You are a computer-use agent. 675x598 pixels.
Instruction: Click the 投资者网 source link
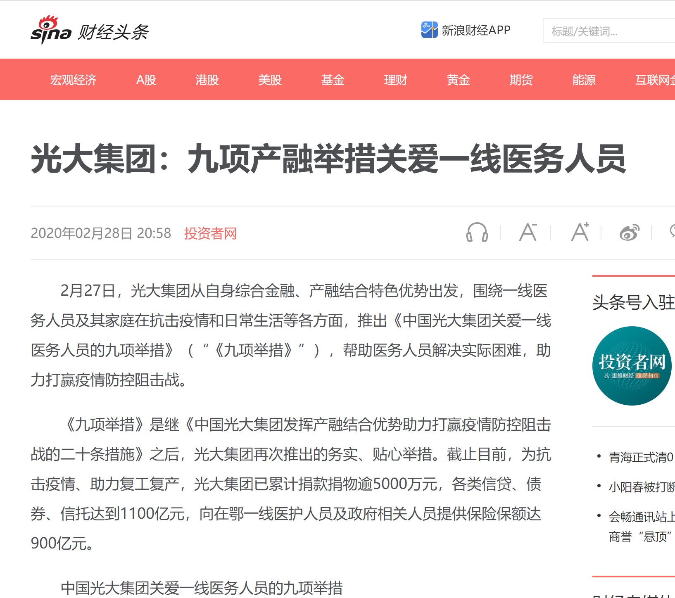point(210,233)
